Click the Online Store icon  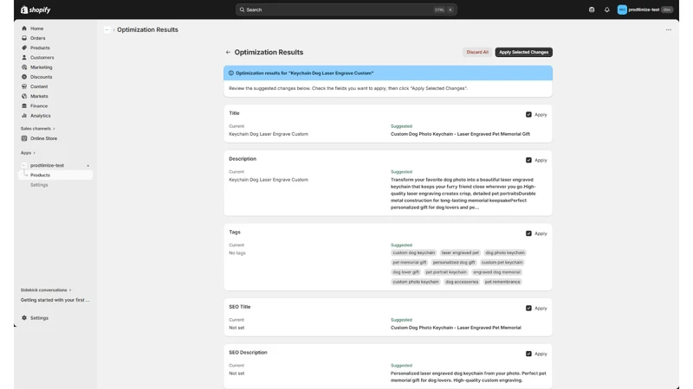pyautogui.click(x=24, y=138)
